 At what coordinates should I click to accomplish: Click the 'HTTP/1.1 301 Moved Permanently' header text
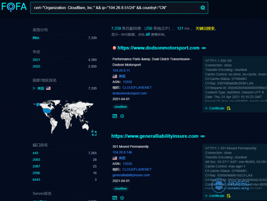231,148
